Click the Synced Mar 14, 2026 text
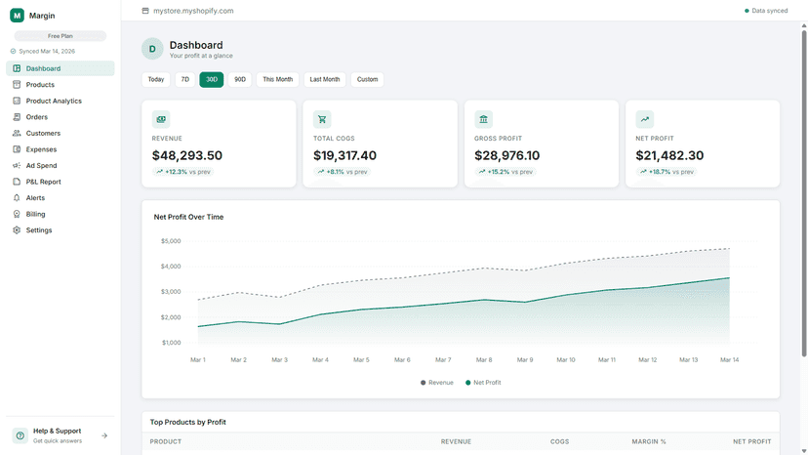This screenshot has width=808, height=455. coord(47,51)
